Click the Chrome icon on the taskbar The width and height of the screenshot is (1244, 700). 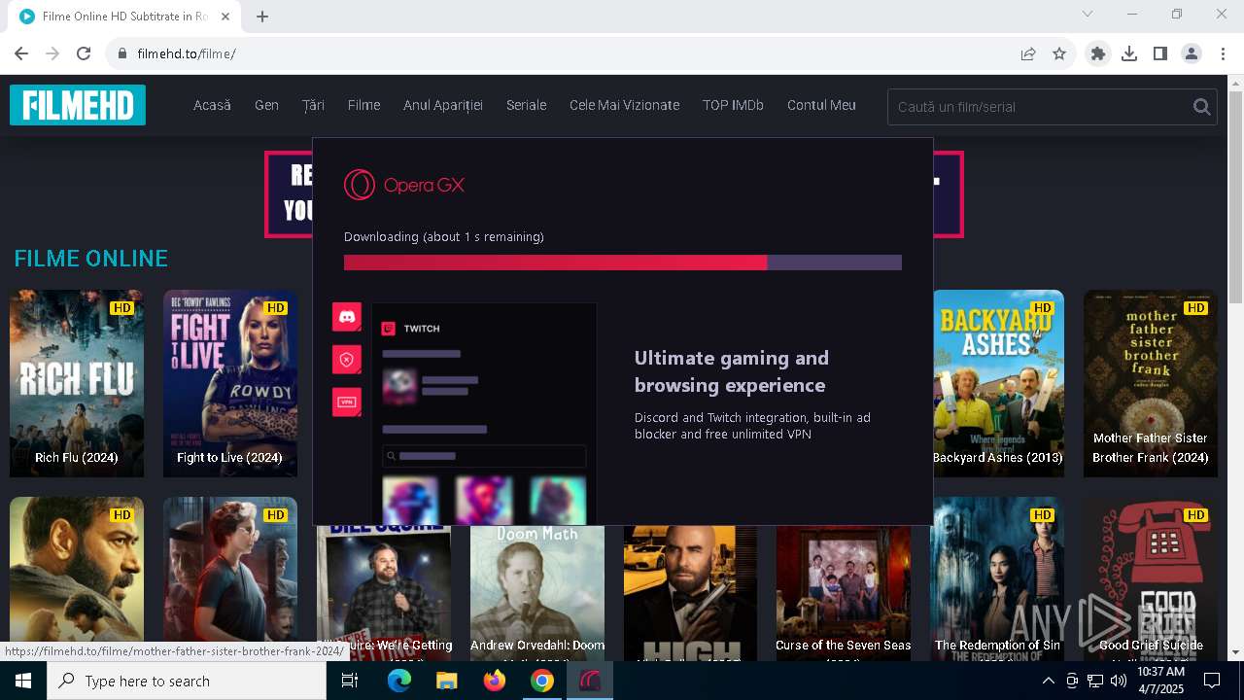pyautogui.click(x=542, y=681)
